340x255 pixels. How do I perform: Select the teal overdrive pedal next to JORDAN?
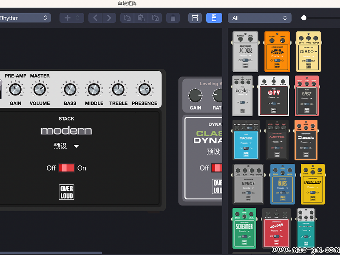coord(306,228)
